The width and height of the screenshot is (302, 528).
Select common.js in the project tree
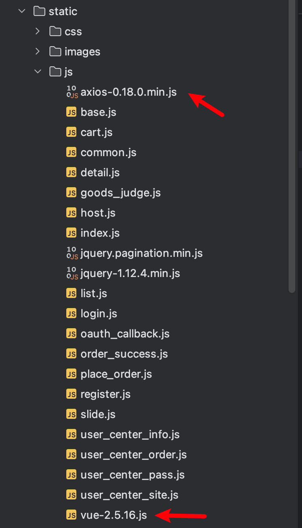(x=108, y=152)
